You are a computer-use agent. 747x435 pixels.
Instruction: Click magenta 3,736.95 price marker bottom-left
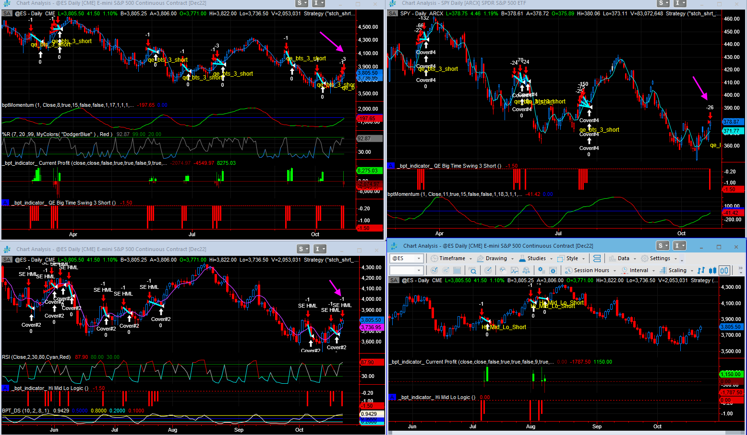371,327
